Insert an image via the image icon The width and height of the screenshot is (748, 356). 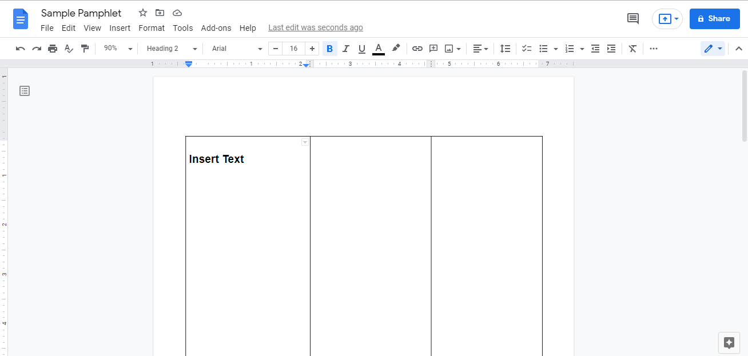click(x=449, y=49)
